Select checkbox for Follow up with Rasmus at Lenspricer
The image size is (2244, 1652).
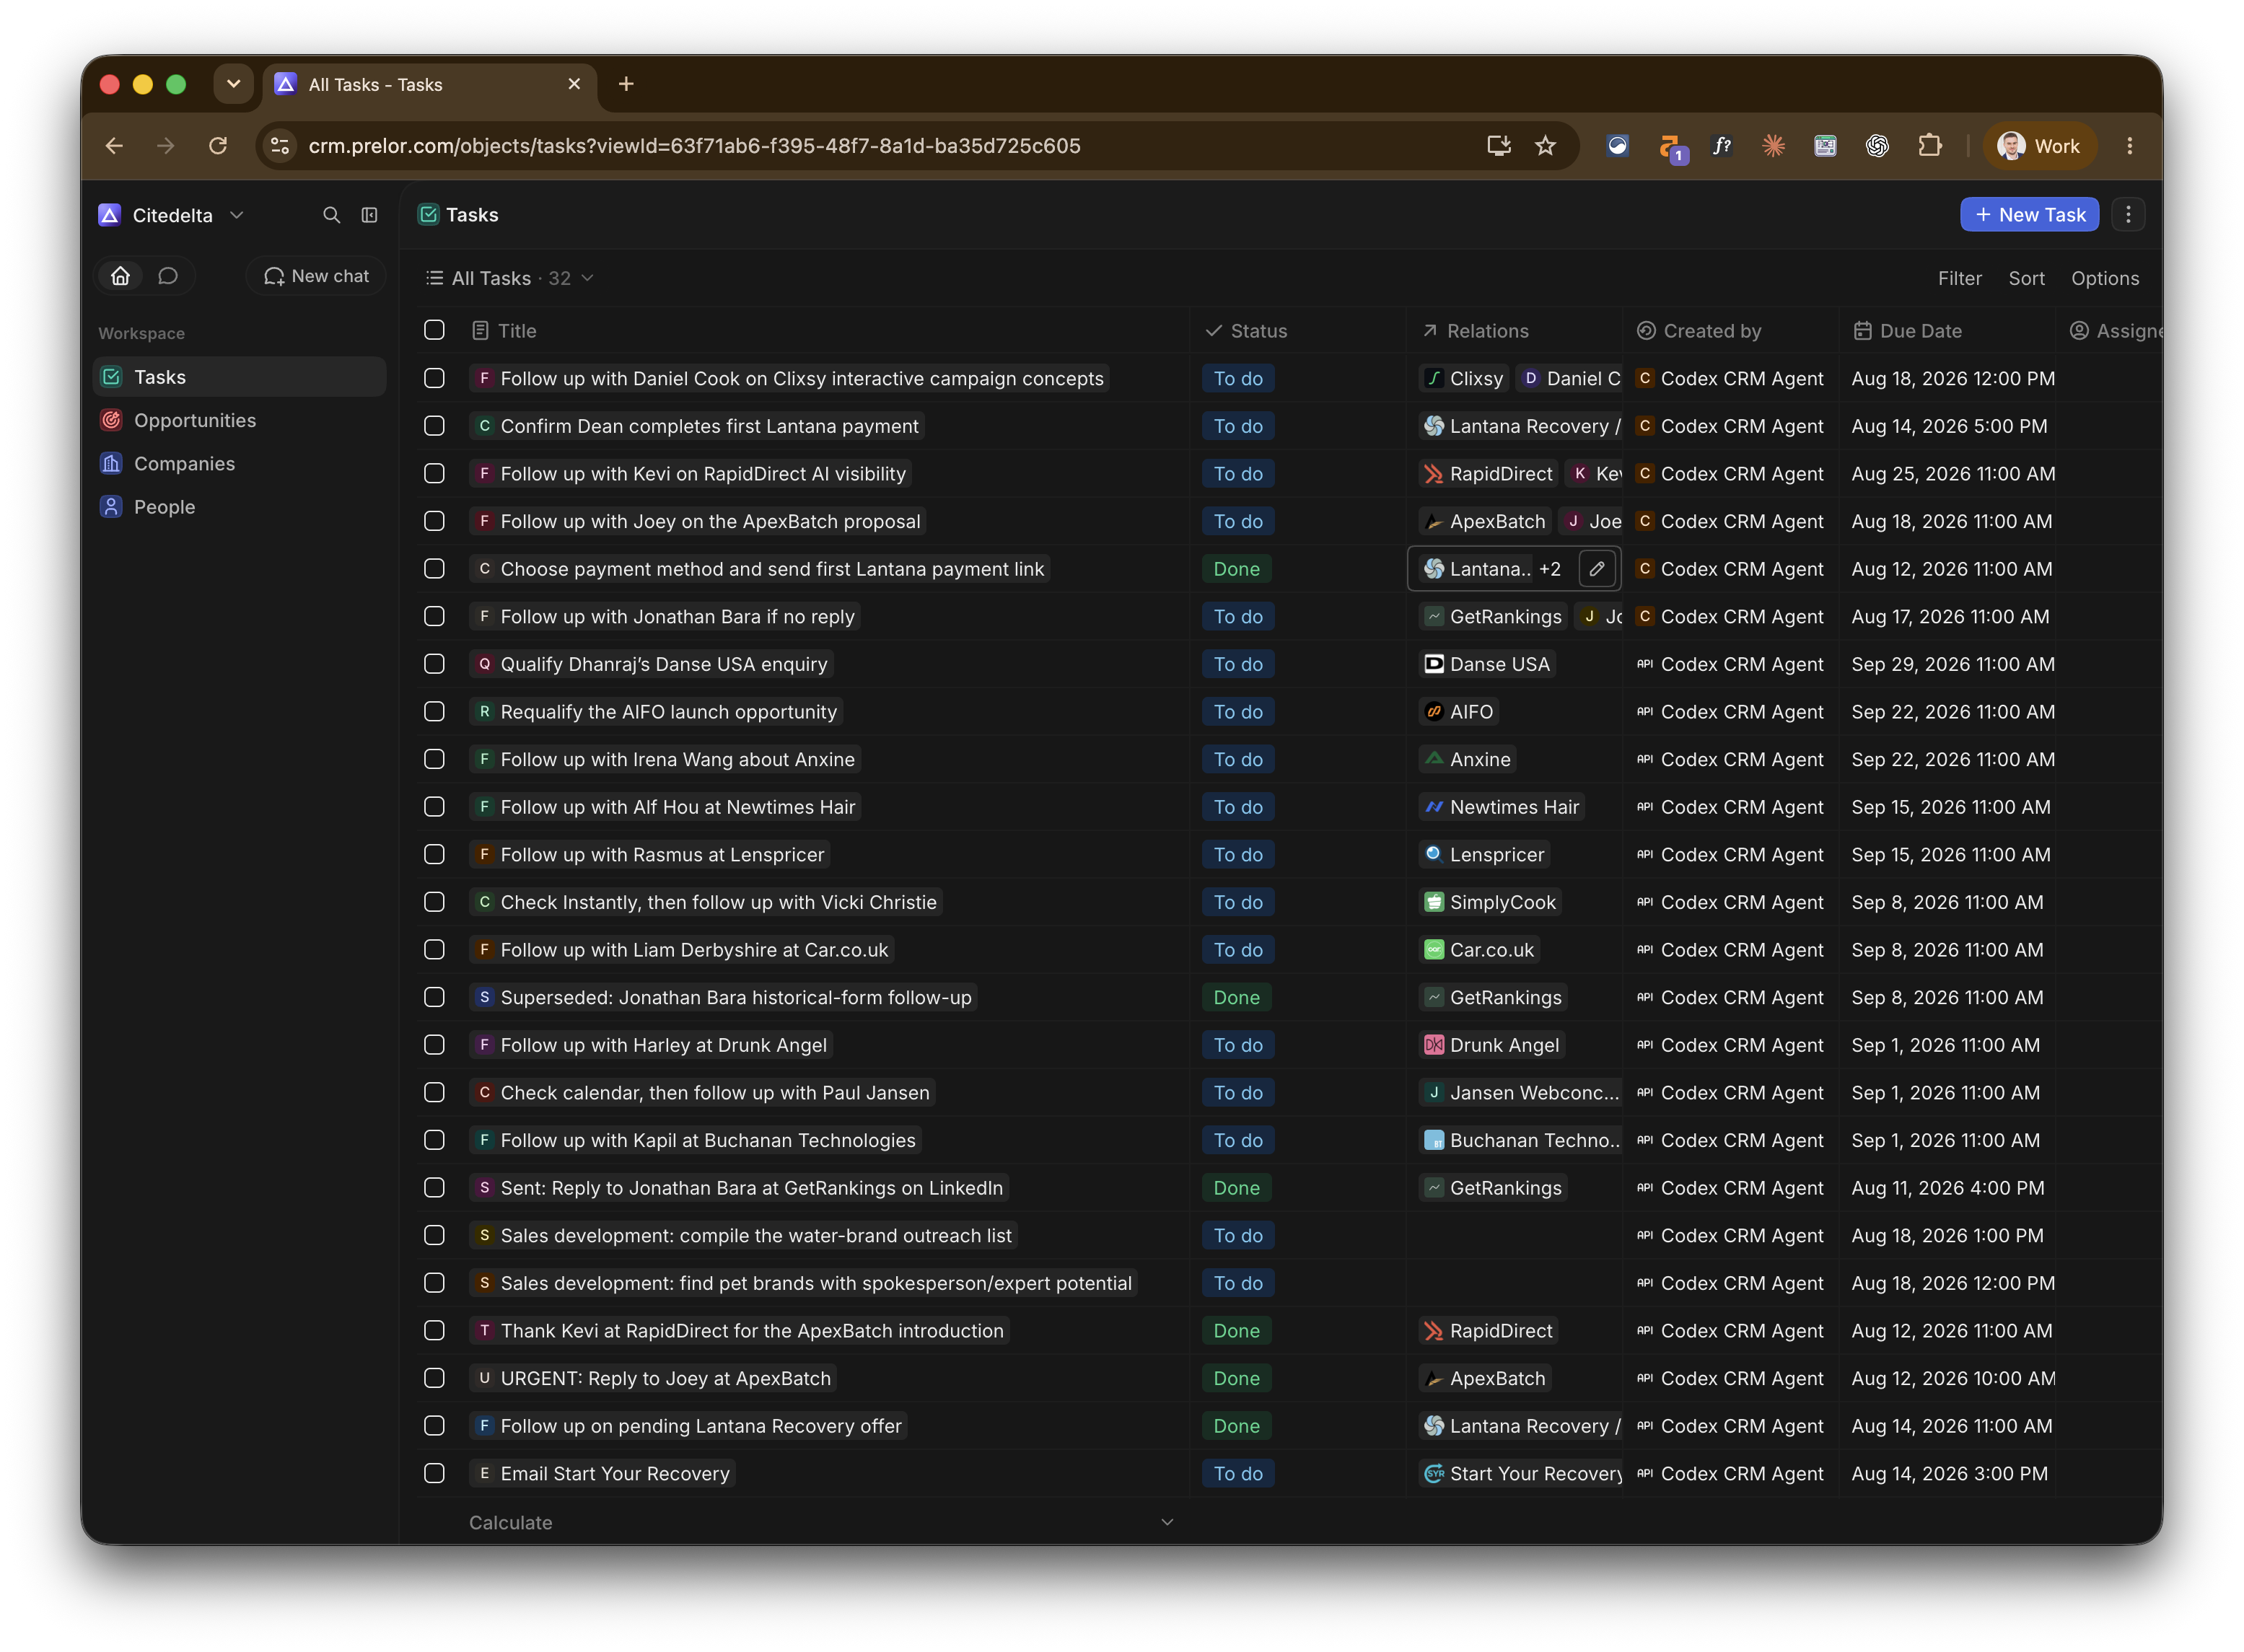[434, 854]
